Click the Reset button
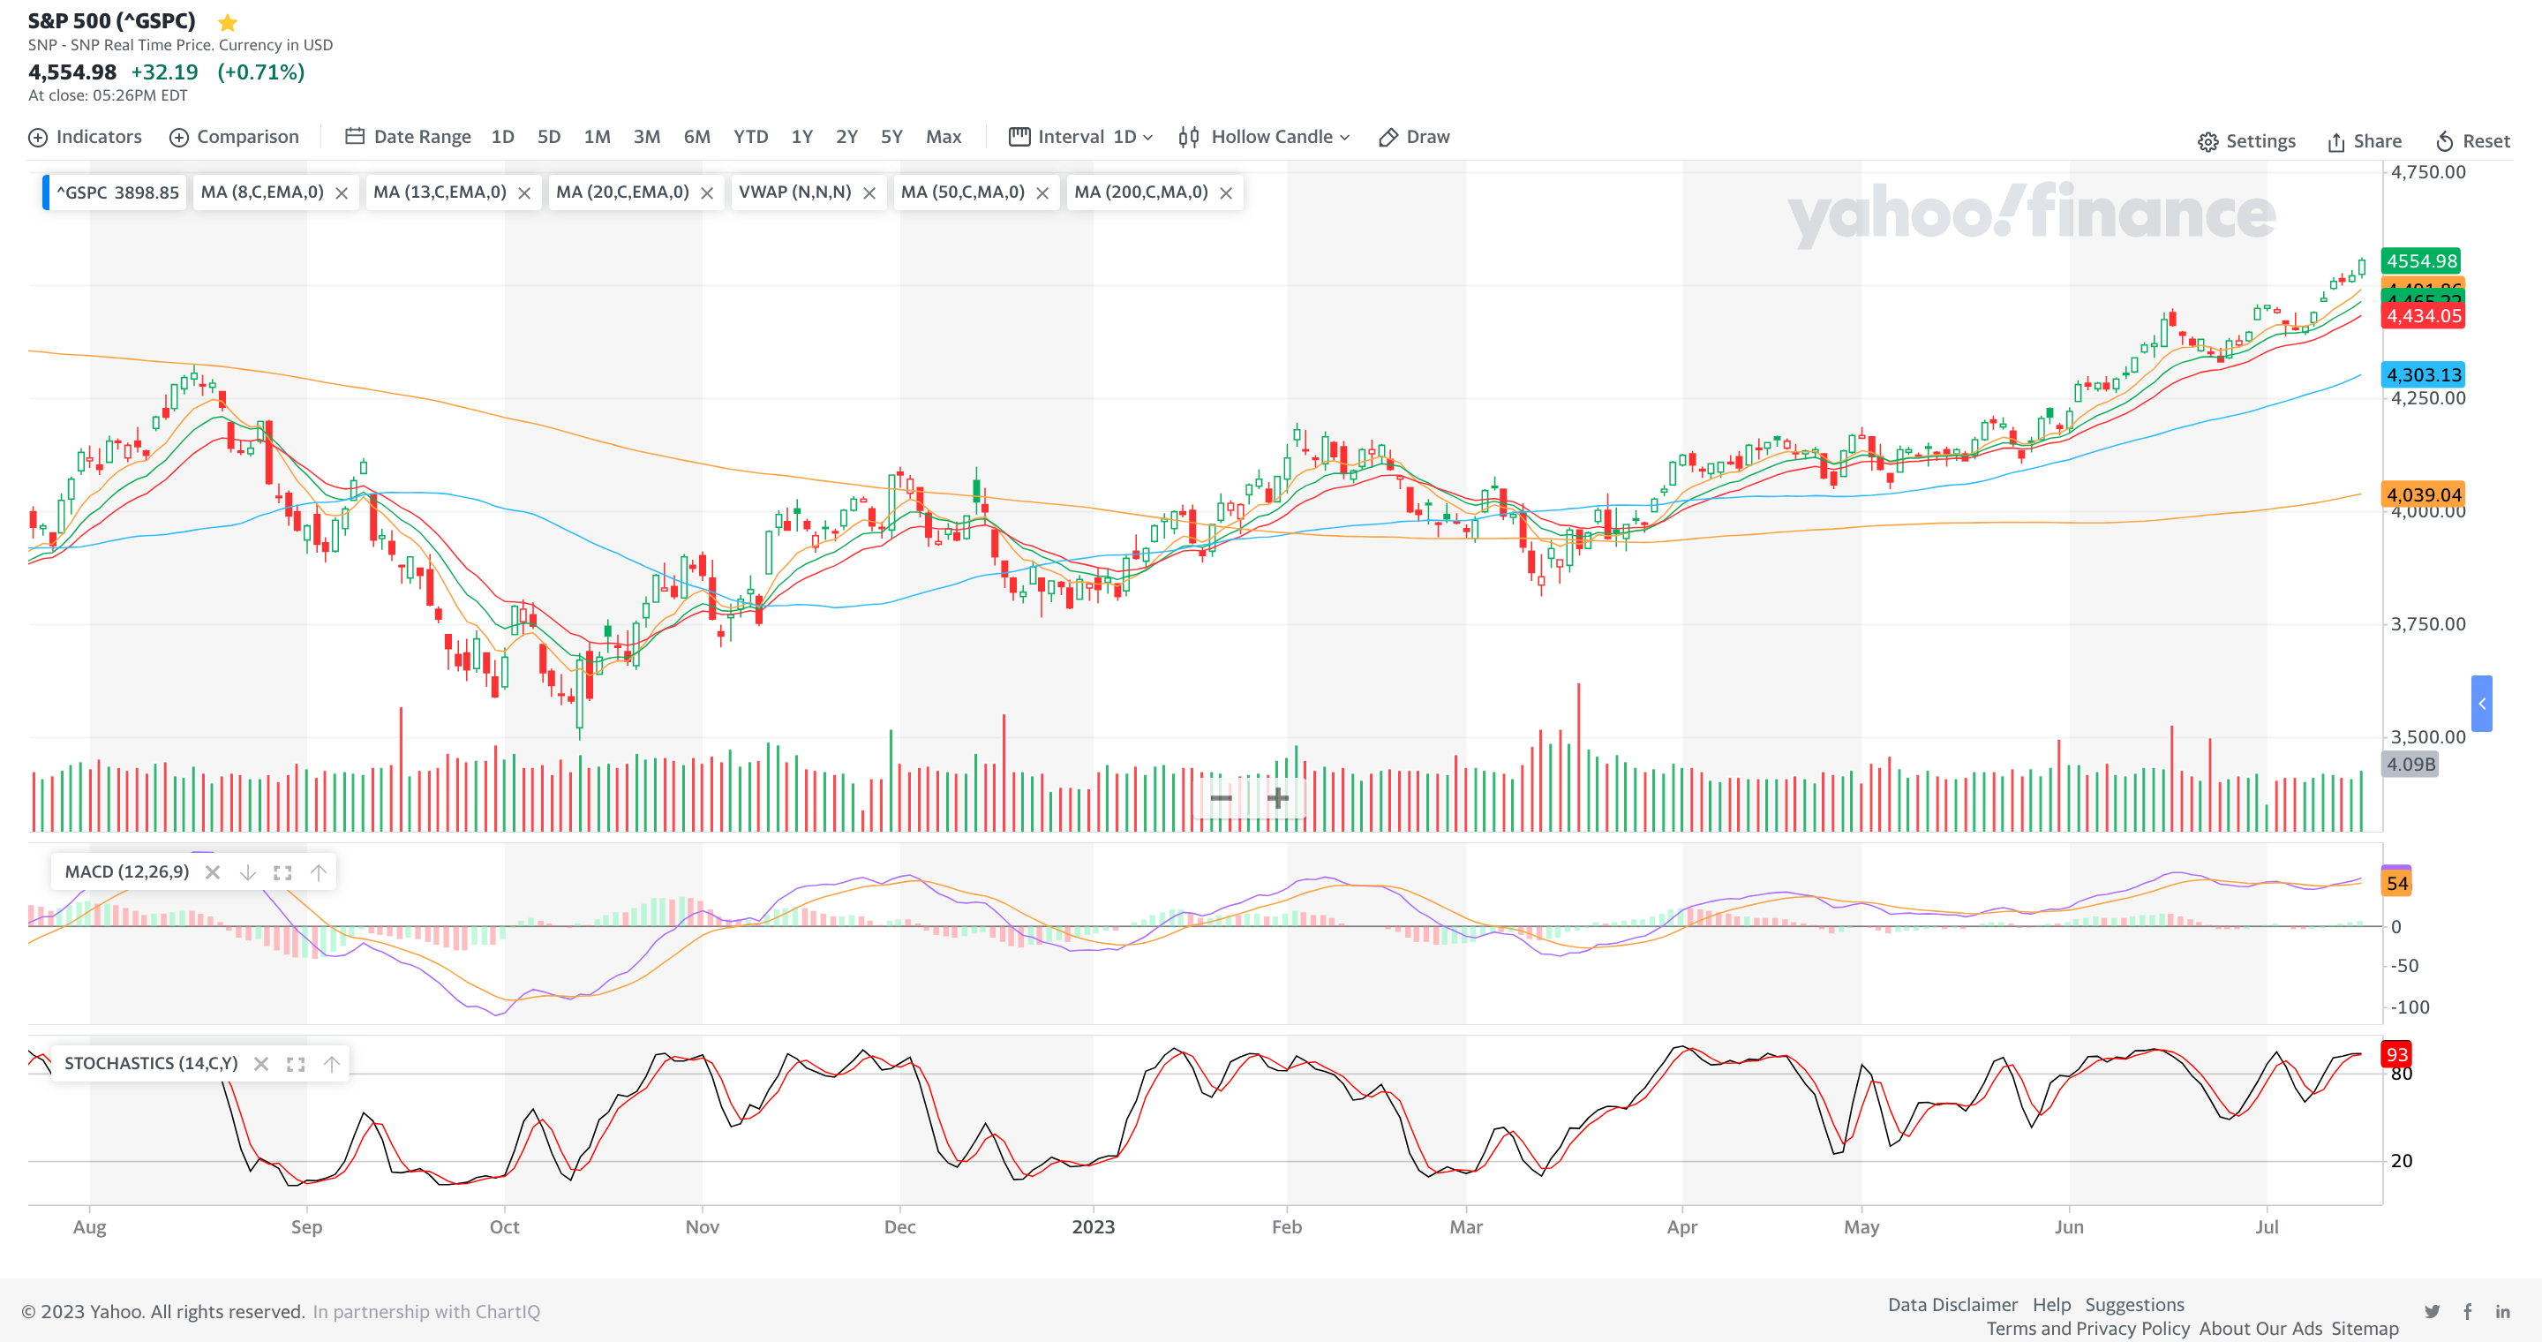 tap(2473, 141)
